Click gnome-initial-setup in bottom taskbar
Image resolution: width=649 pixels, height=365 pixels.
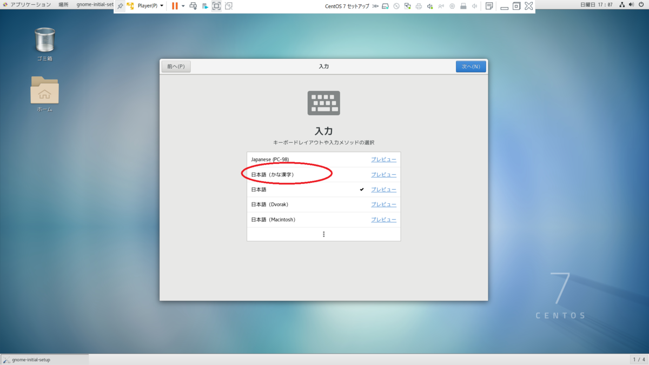tap(44, 360)
